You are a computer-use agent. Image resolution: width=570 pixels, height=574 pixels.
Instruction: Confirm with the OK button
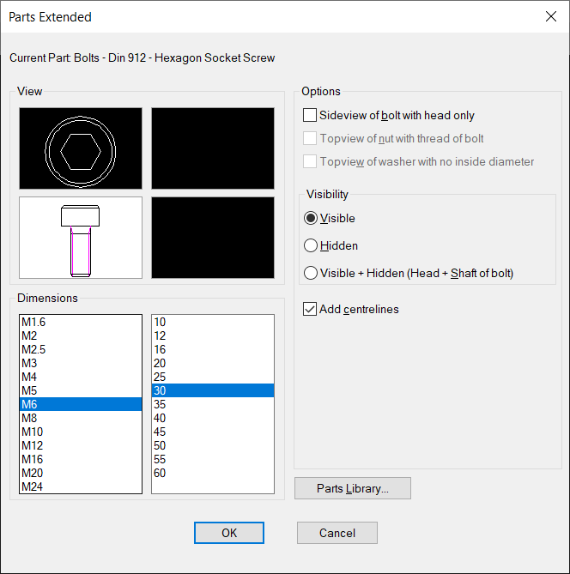229,533
